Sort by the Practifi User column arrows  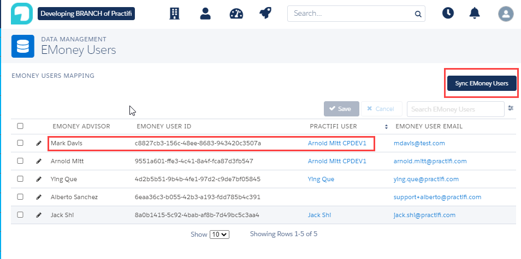pyautogui.click(x=386, y=127)
